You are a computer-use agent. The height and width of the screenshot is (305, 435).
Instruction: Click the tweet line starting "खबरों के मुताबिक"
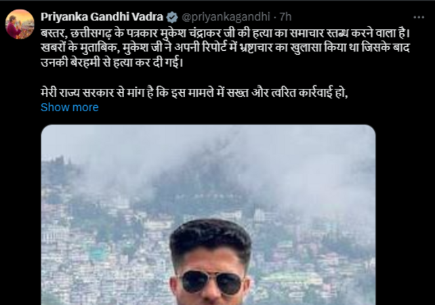[225, 48]
